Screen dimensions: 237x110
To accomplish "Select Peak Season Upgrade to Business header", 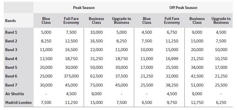I will [x=121, y=21].
